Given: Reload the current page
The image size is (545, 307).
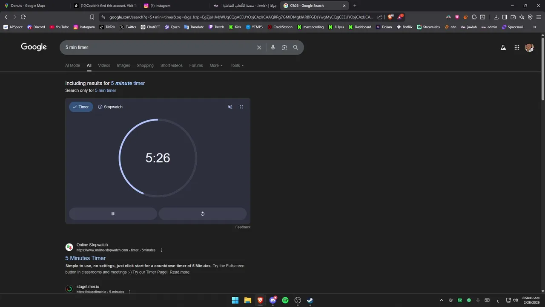Looking at the screenshot, I should 23,17.
